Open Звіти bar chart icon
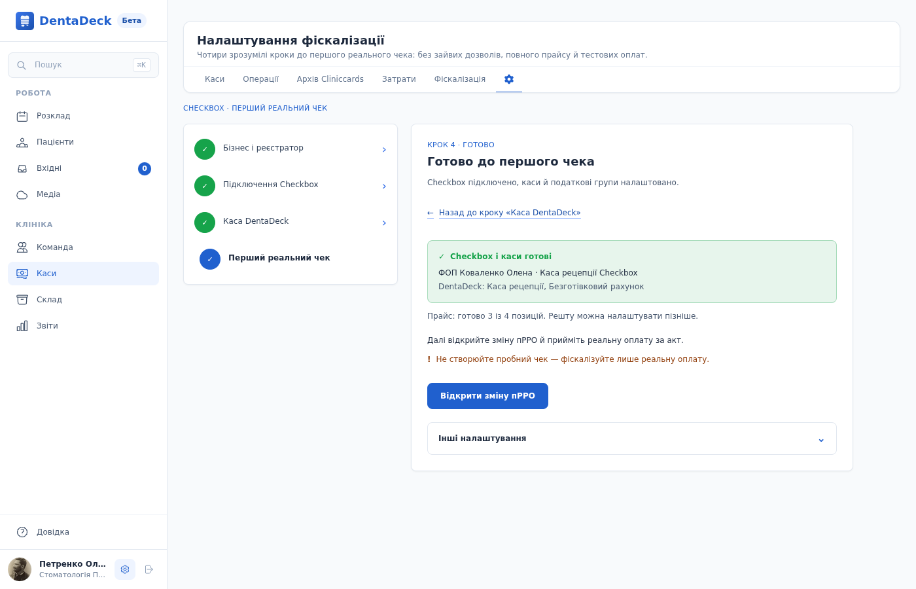The image size is (916, 589). click(22, 326)
